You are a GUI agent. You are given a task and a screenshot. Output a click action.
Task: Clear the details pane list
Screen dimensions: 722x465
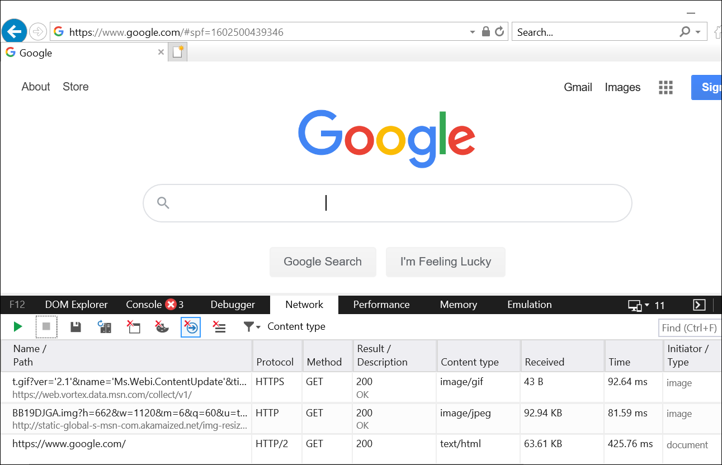219,327
